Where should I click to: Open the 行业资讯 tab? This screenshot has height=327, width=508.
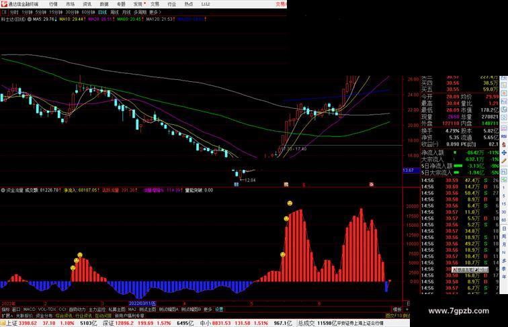click(x=83, y=316)
